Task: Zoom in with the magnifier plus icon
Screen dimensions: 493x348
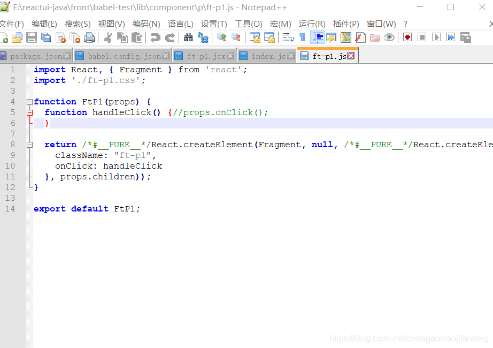Action: (221, 37)
